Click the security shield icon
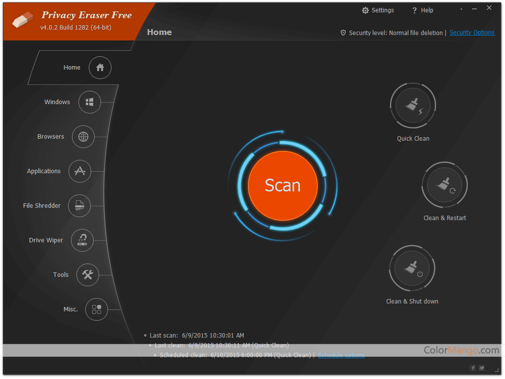Screen dimensions: 505x379 click(x=343, y=33)
